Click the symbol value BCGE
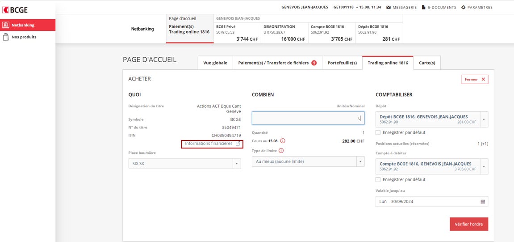This screenshot has width=514, height=242. pos(235,119)
